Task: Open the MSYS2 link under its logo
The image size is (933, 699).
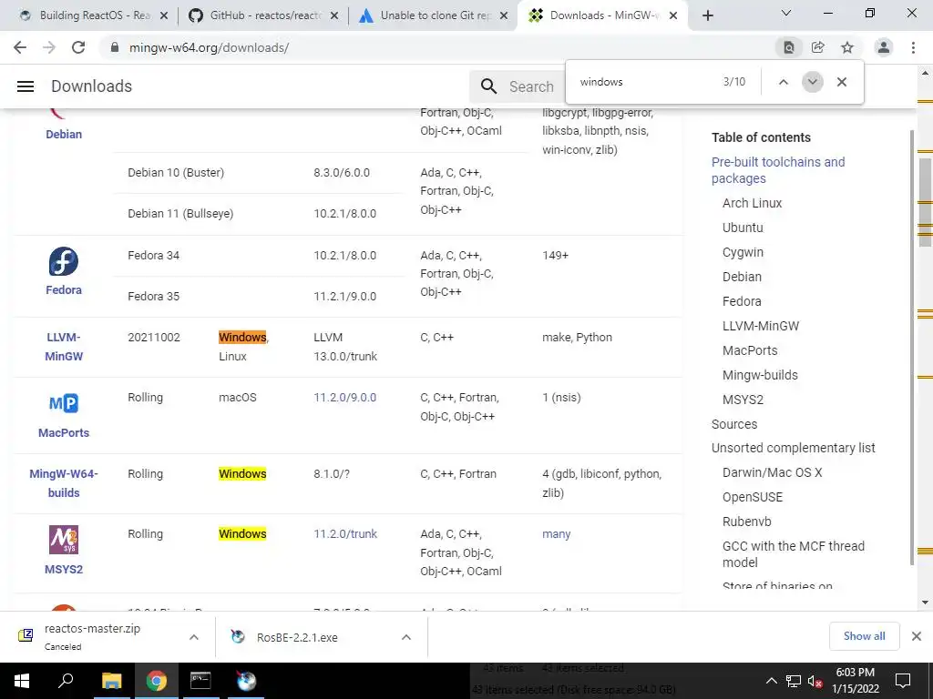Action: pyautogui.click(x=64, y=570)
